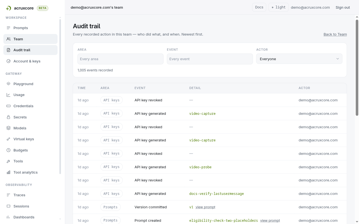
Task: Click view prompt link in Version committed row
Action: coord(205,207)
